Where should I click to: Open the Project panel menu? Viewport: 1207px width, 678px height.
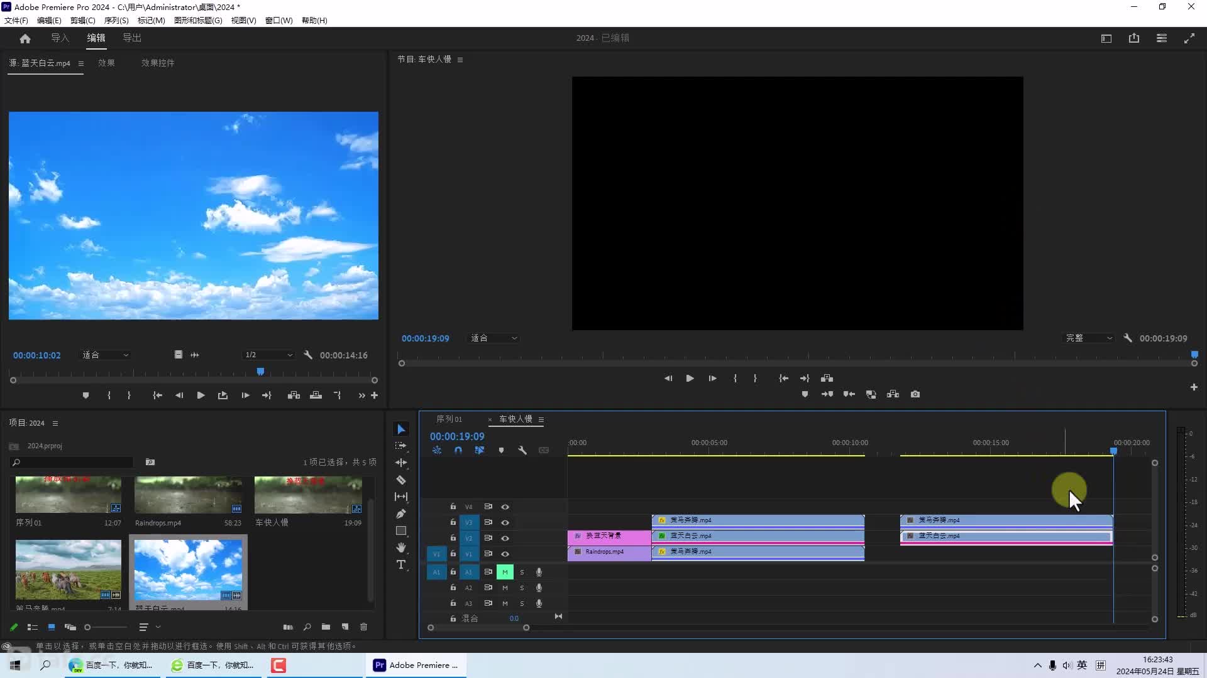coord(55,423)
